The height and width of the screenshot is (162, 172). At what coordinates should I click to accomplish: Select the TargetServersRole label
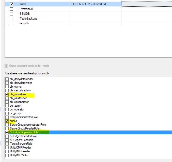21,144
